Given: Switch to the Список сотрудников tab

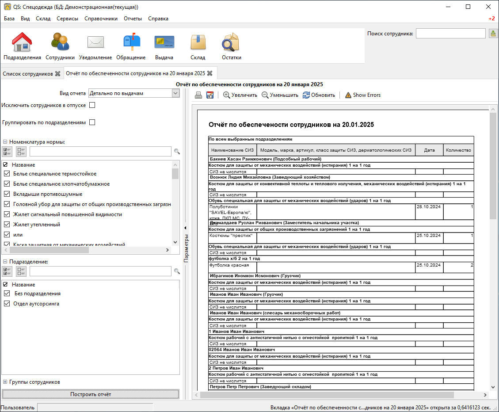Looking at the screenshot, I should click(x=27, y=74).
